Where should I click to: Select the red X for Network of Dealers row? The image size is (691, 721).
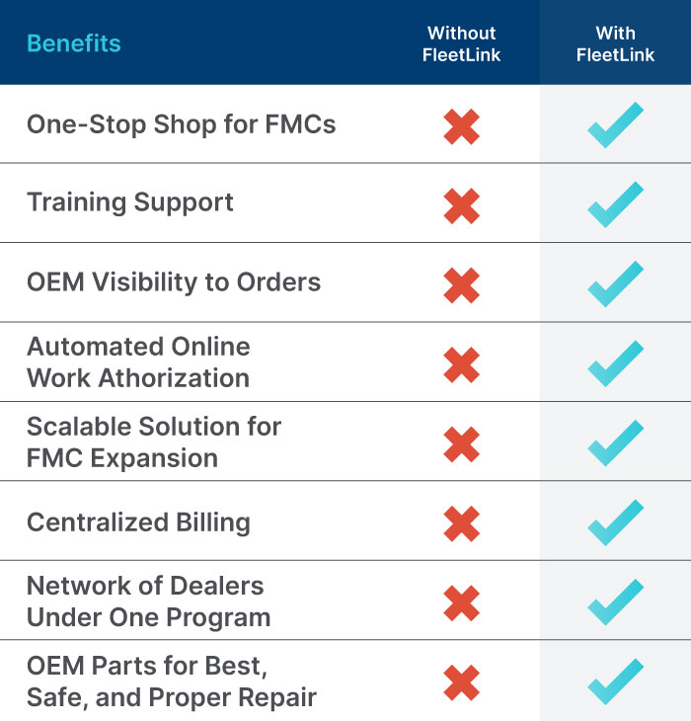[461, 603]
